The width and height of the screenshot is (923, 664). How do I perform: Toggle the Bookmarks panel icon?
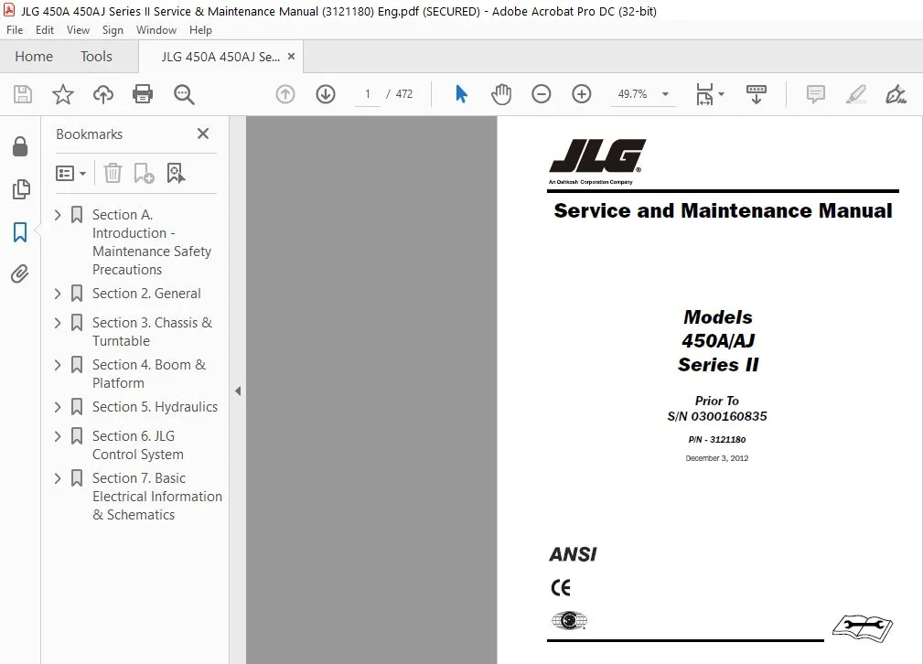pos(20,232)
